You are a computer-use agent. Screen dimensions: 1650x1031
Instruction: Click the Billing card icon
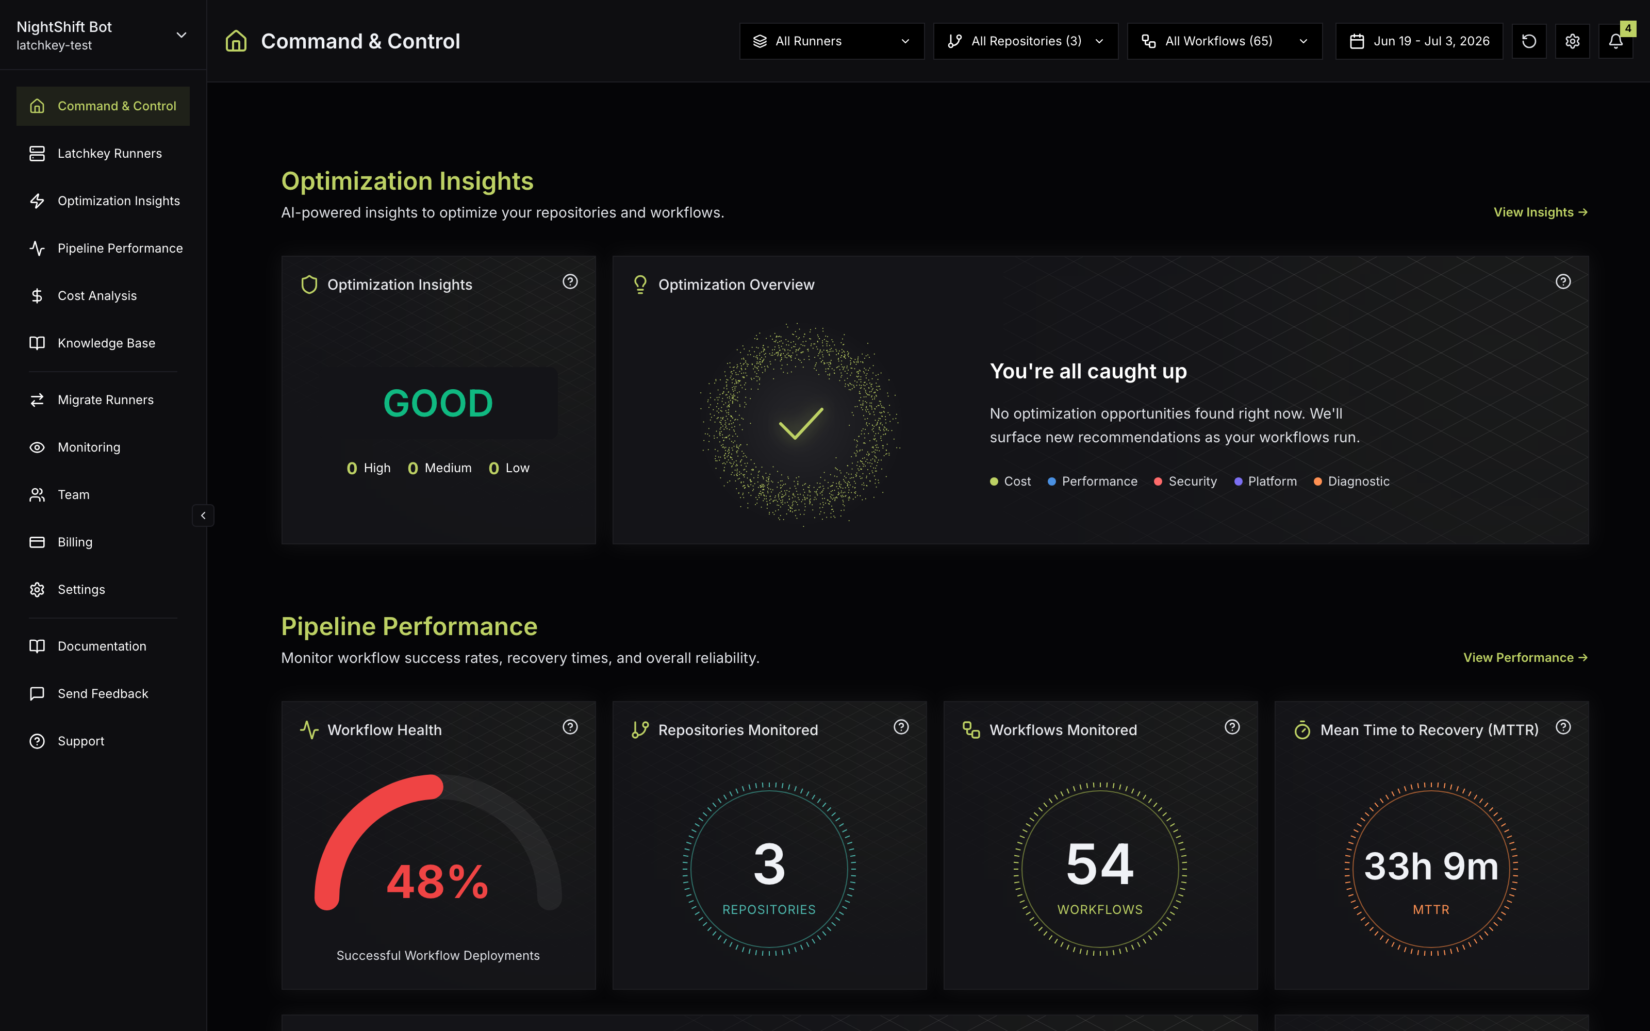pos(37,542)
